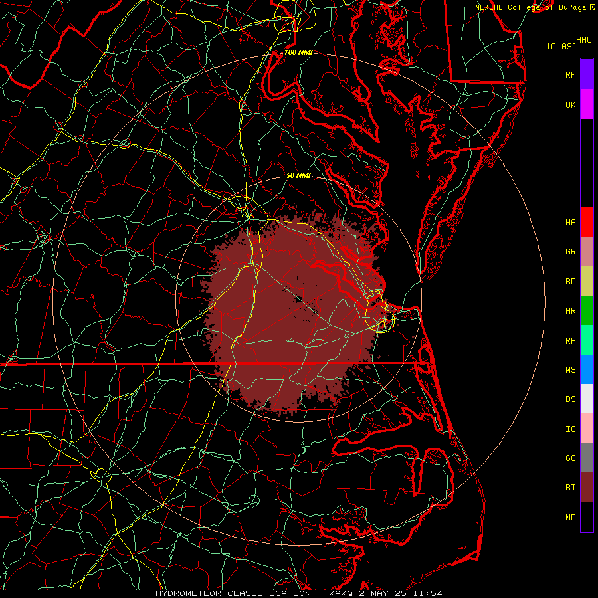Screen dimensions: 598x598
Task: Click the BI dark red color swatch
Action: (587, 488)
